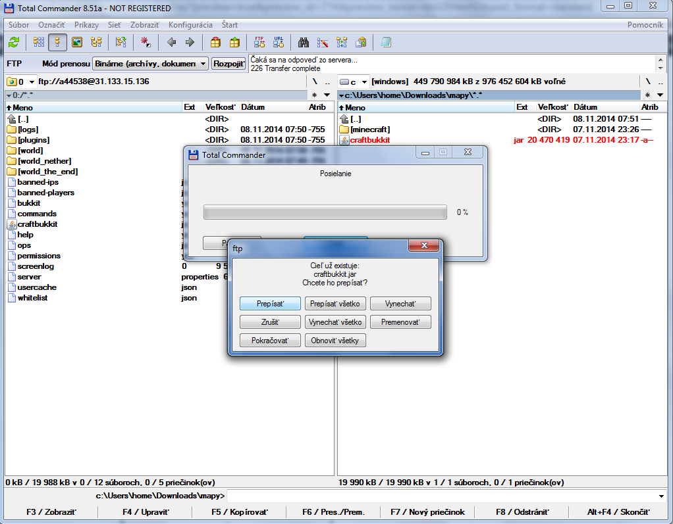The height and width of the screenshot is (524, 673).
Task: Click the Vynechať skip button
Action: 400,304
